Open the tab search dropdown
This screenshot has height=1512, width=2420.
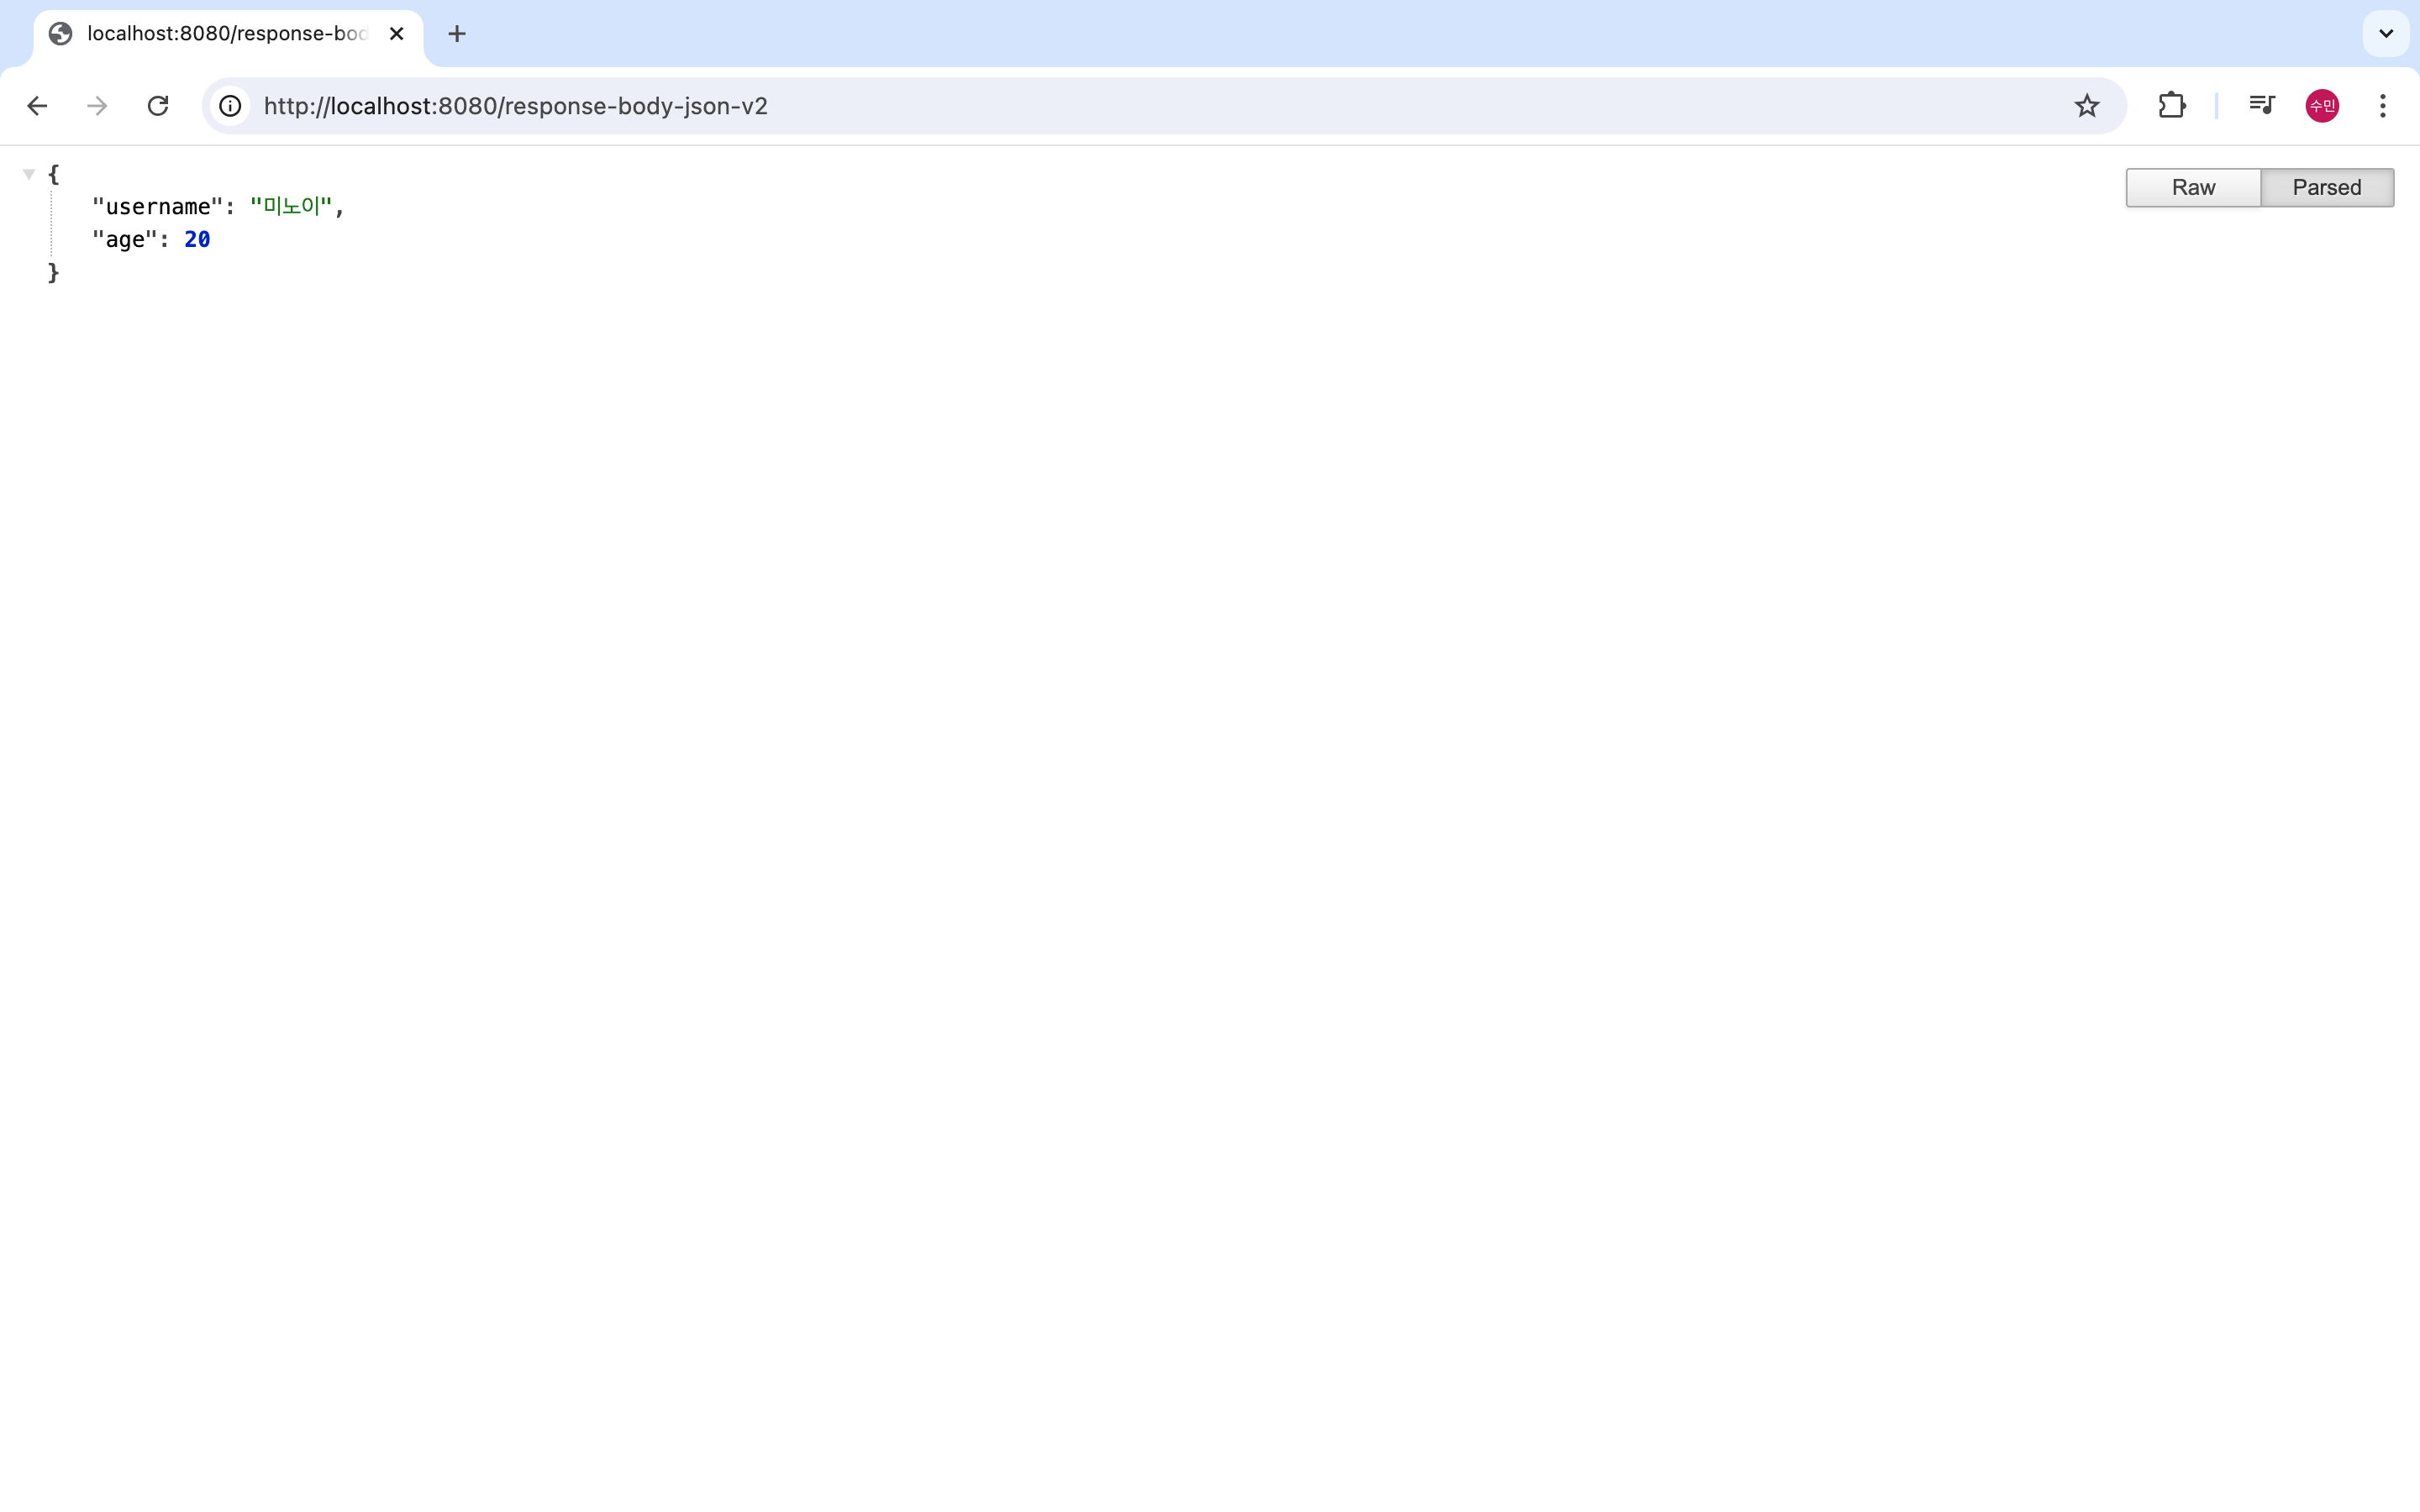point(2386,34)
